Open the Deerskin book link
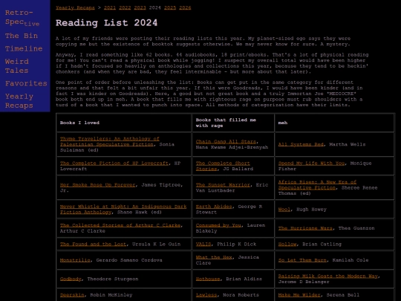 pyautogui.click(x=72, y=295)
